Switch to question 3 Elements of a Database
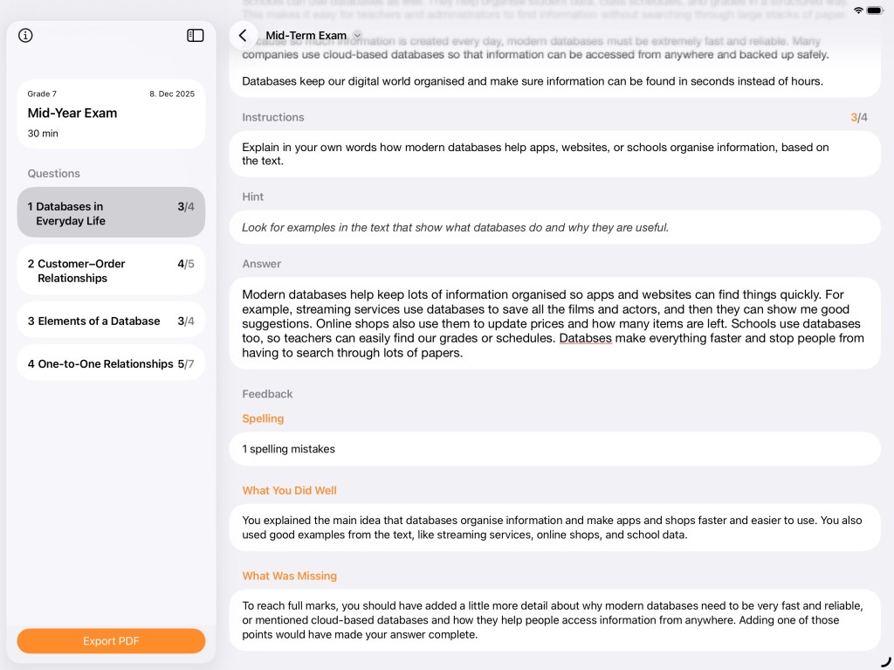 (x=111, y=321)
